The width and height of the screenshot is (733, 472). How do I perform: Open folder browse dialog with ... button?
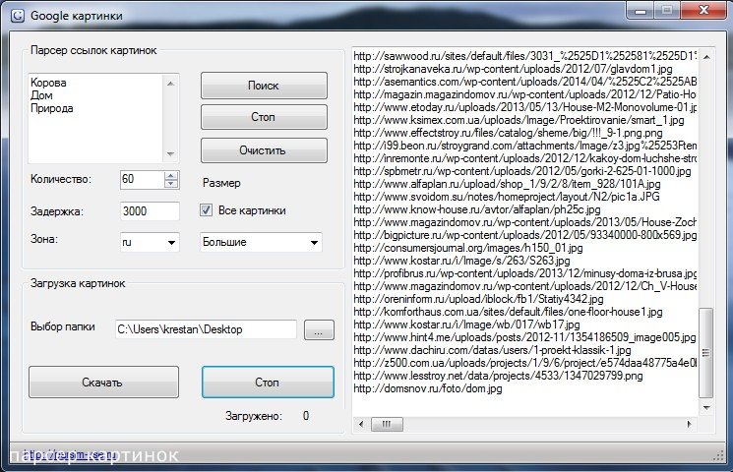pyautogui.click(x=319, y=329)
